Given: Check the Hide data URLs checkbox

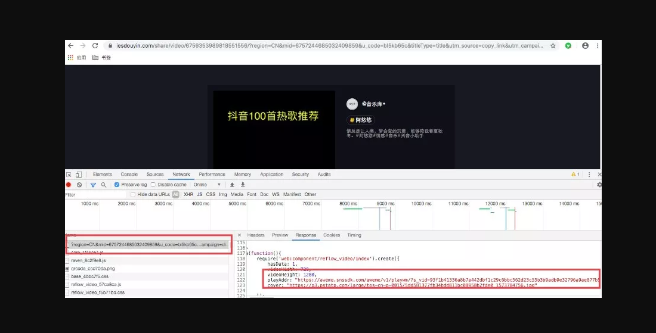Looking at the screenshot, I should click(133, 195).
